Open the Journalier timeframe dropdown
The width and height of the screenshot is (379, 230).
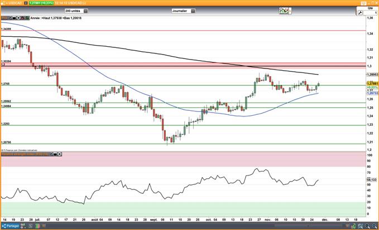click(183, 11)
